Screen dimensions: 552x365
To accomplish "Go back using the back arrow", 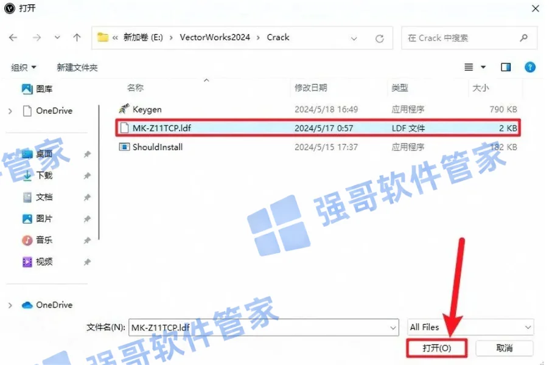I will pyautogui.click(x=13, y=37).
